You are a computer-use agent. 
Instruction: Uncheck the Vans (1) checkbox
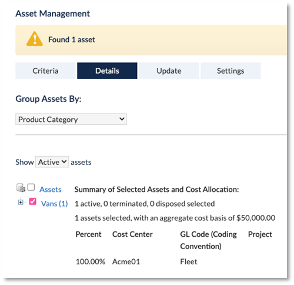pyautogui.click(x=32, y=201)
